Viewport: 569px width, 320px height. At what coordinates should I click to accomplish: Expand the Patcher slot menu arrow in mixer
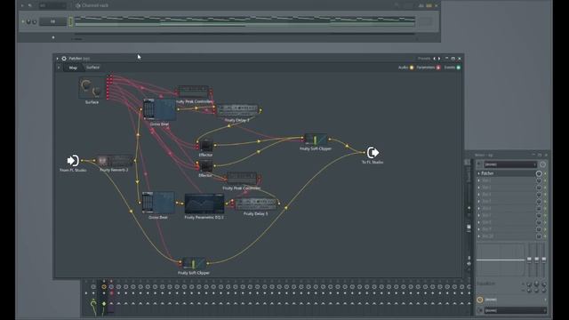pos(478,173)
